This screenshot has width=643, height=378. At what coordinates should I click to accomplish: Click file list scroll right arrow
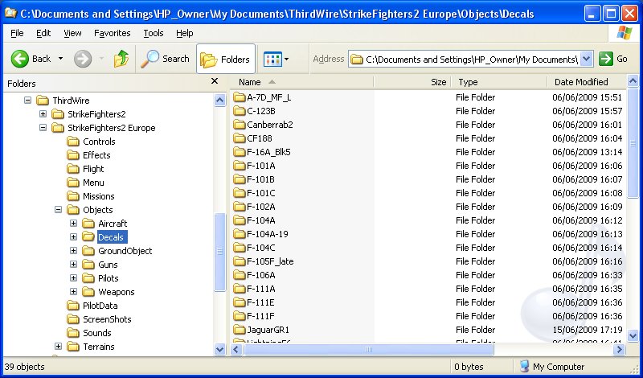619,350
